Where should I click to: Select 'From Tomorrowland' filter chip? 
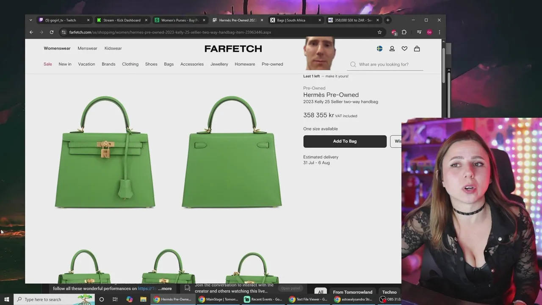[352, 292]
